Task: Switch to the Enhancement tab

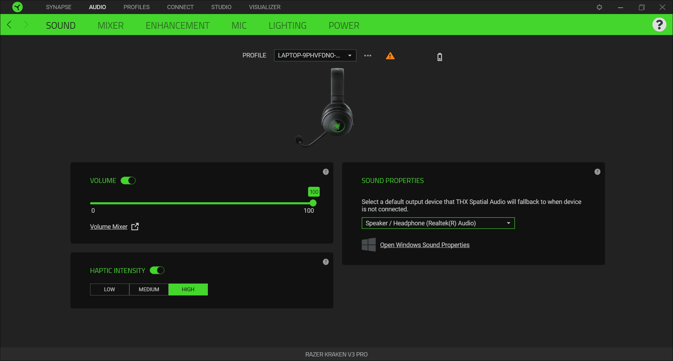Action: 177,26
